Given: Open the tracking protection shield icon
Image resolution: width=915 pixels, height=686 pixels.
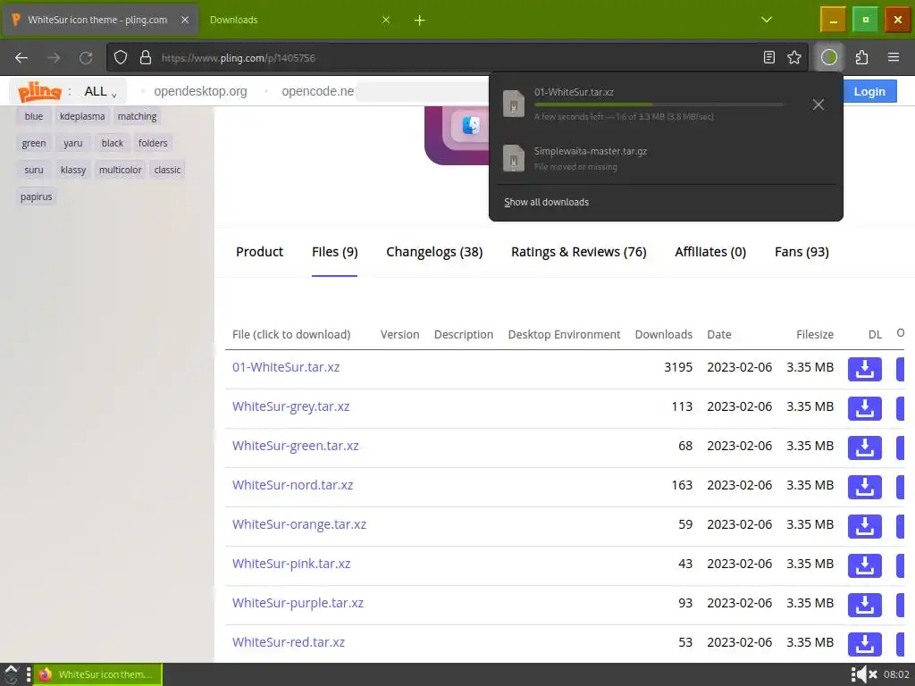Looking at the screenshot, I should (121, 57).
